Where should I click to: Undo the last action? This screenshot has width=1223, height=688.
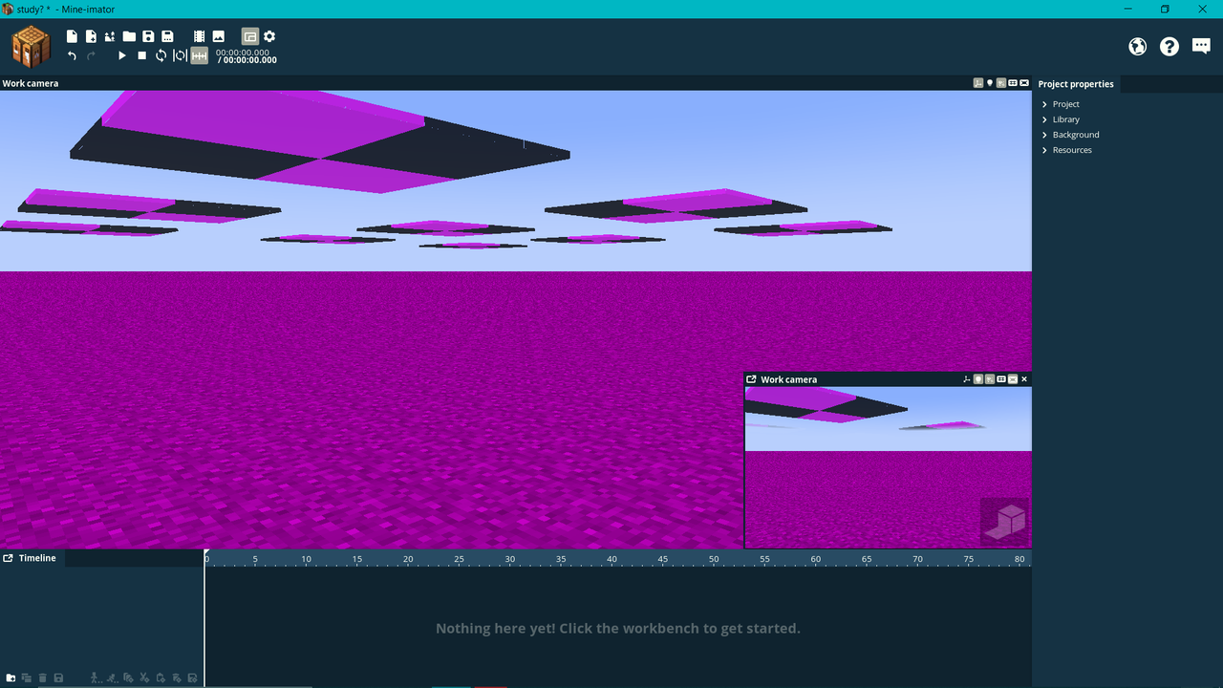pos(71,55)
